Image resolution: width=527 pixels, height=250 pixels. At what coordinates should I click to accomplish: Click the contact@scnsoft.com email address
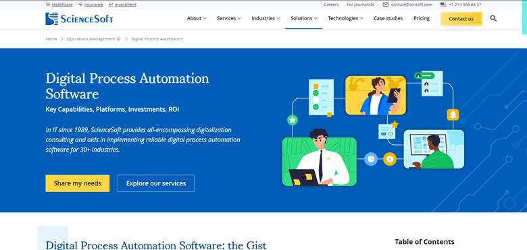pyautogui.click(x=411, y=5)
